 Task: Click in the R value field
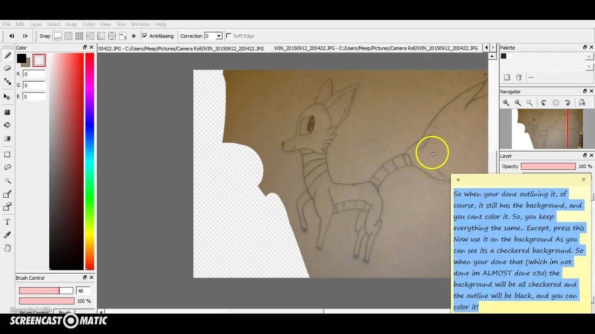point(33,74)
